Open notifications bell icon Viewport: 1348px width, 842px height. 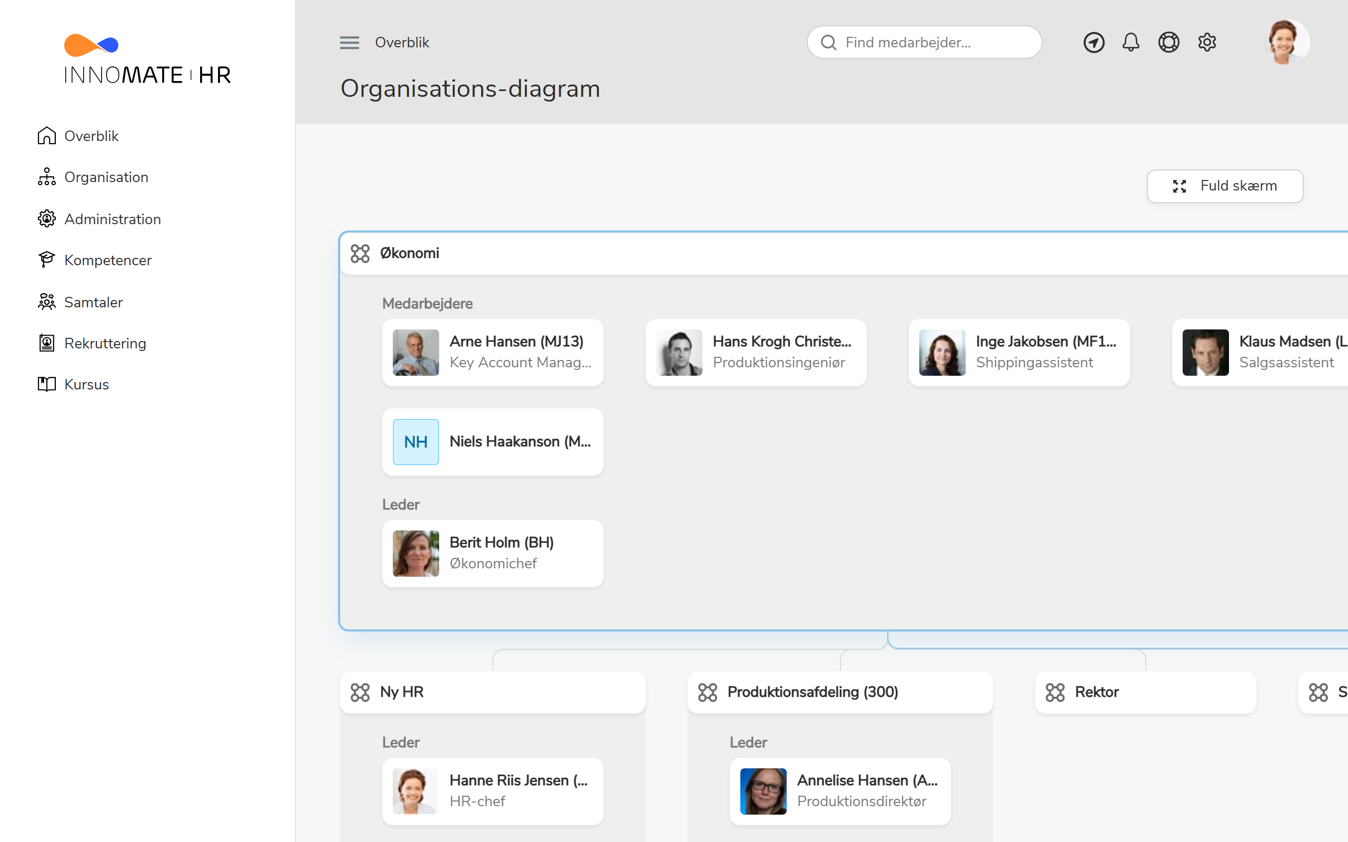coord(1131,42)
